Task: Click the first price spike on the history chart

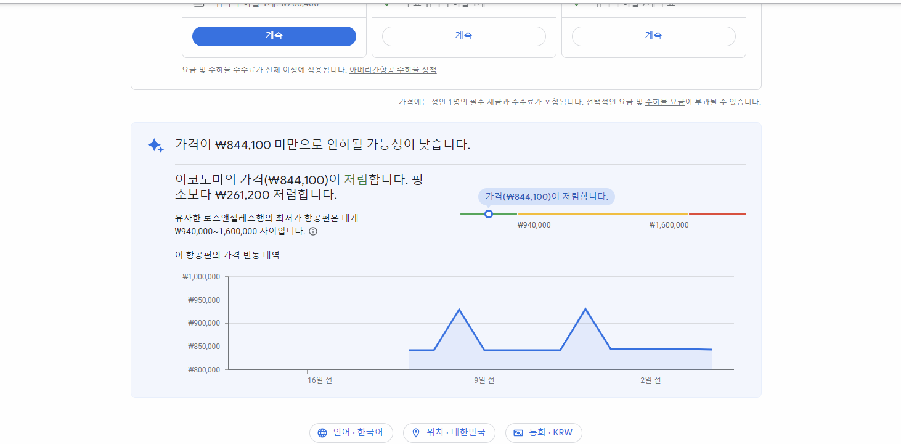Action: (x=459, y=308)
